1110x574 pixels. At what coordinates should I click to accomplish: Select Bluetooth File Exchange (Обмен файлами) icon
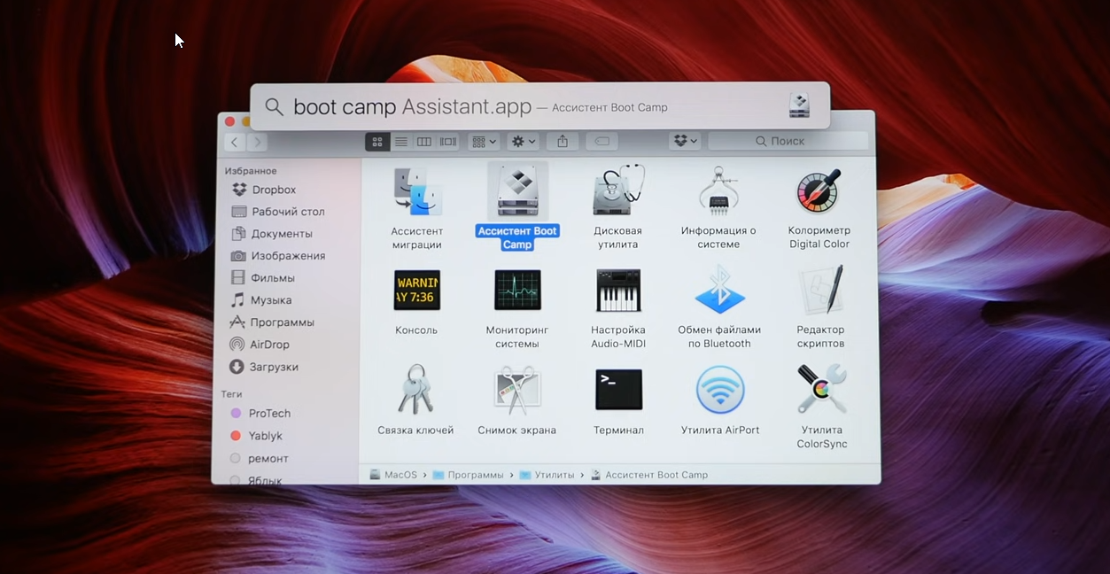click(718, 291)
